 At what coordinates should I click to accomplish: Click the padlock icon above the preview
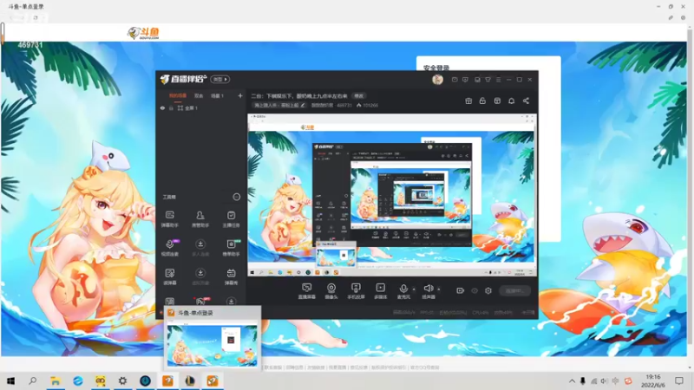(x=482, y=101)
